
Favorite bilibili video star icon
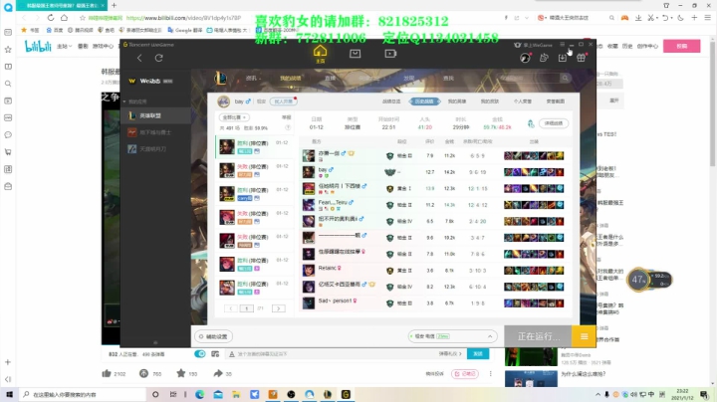181,374
